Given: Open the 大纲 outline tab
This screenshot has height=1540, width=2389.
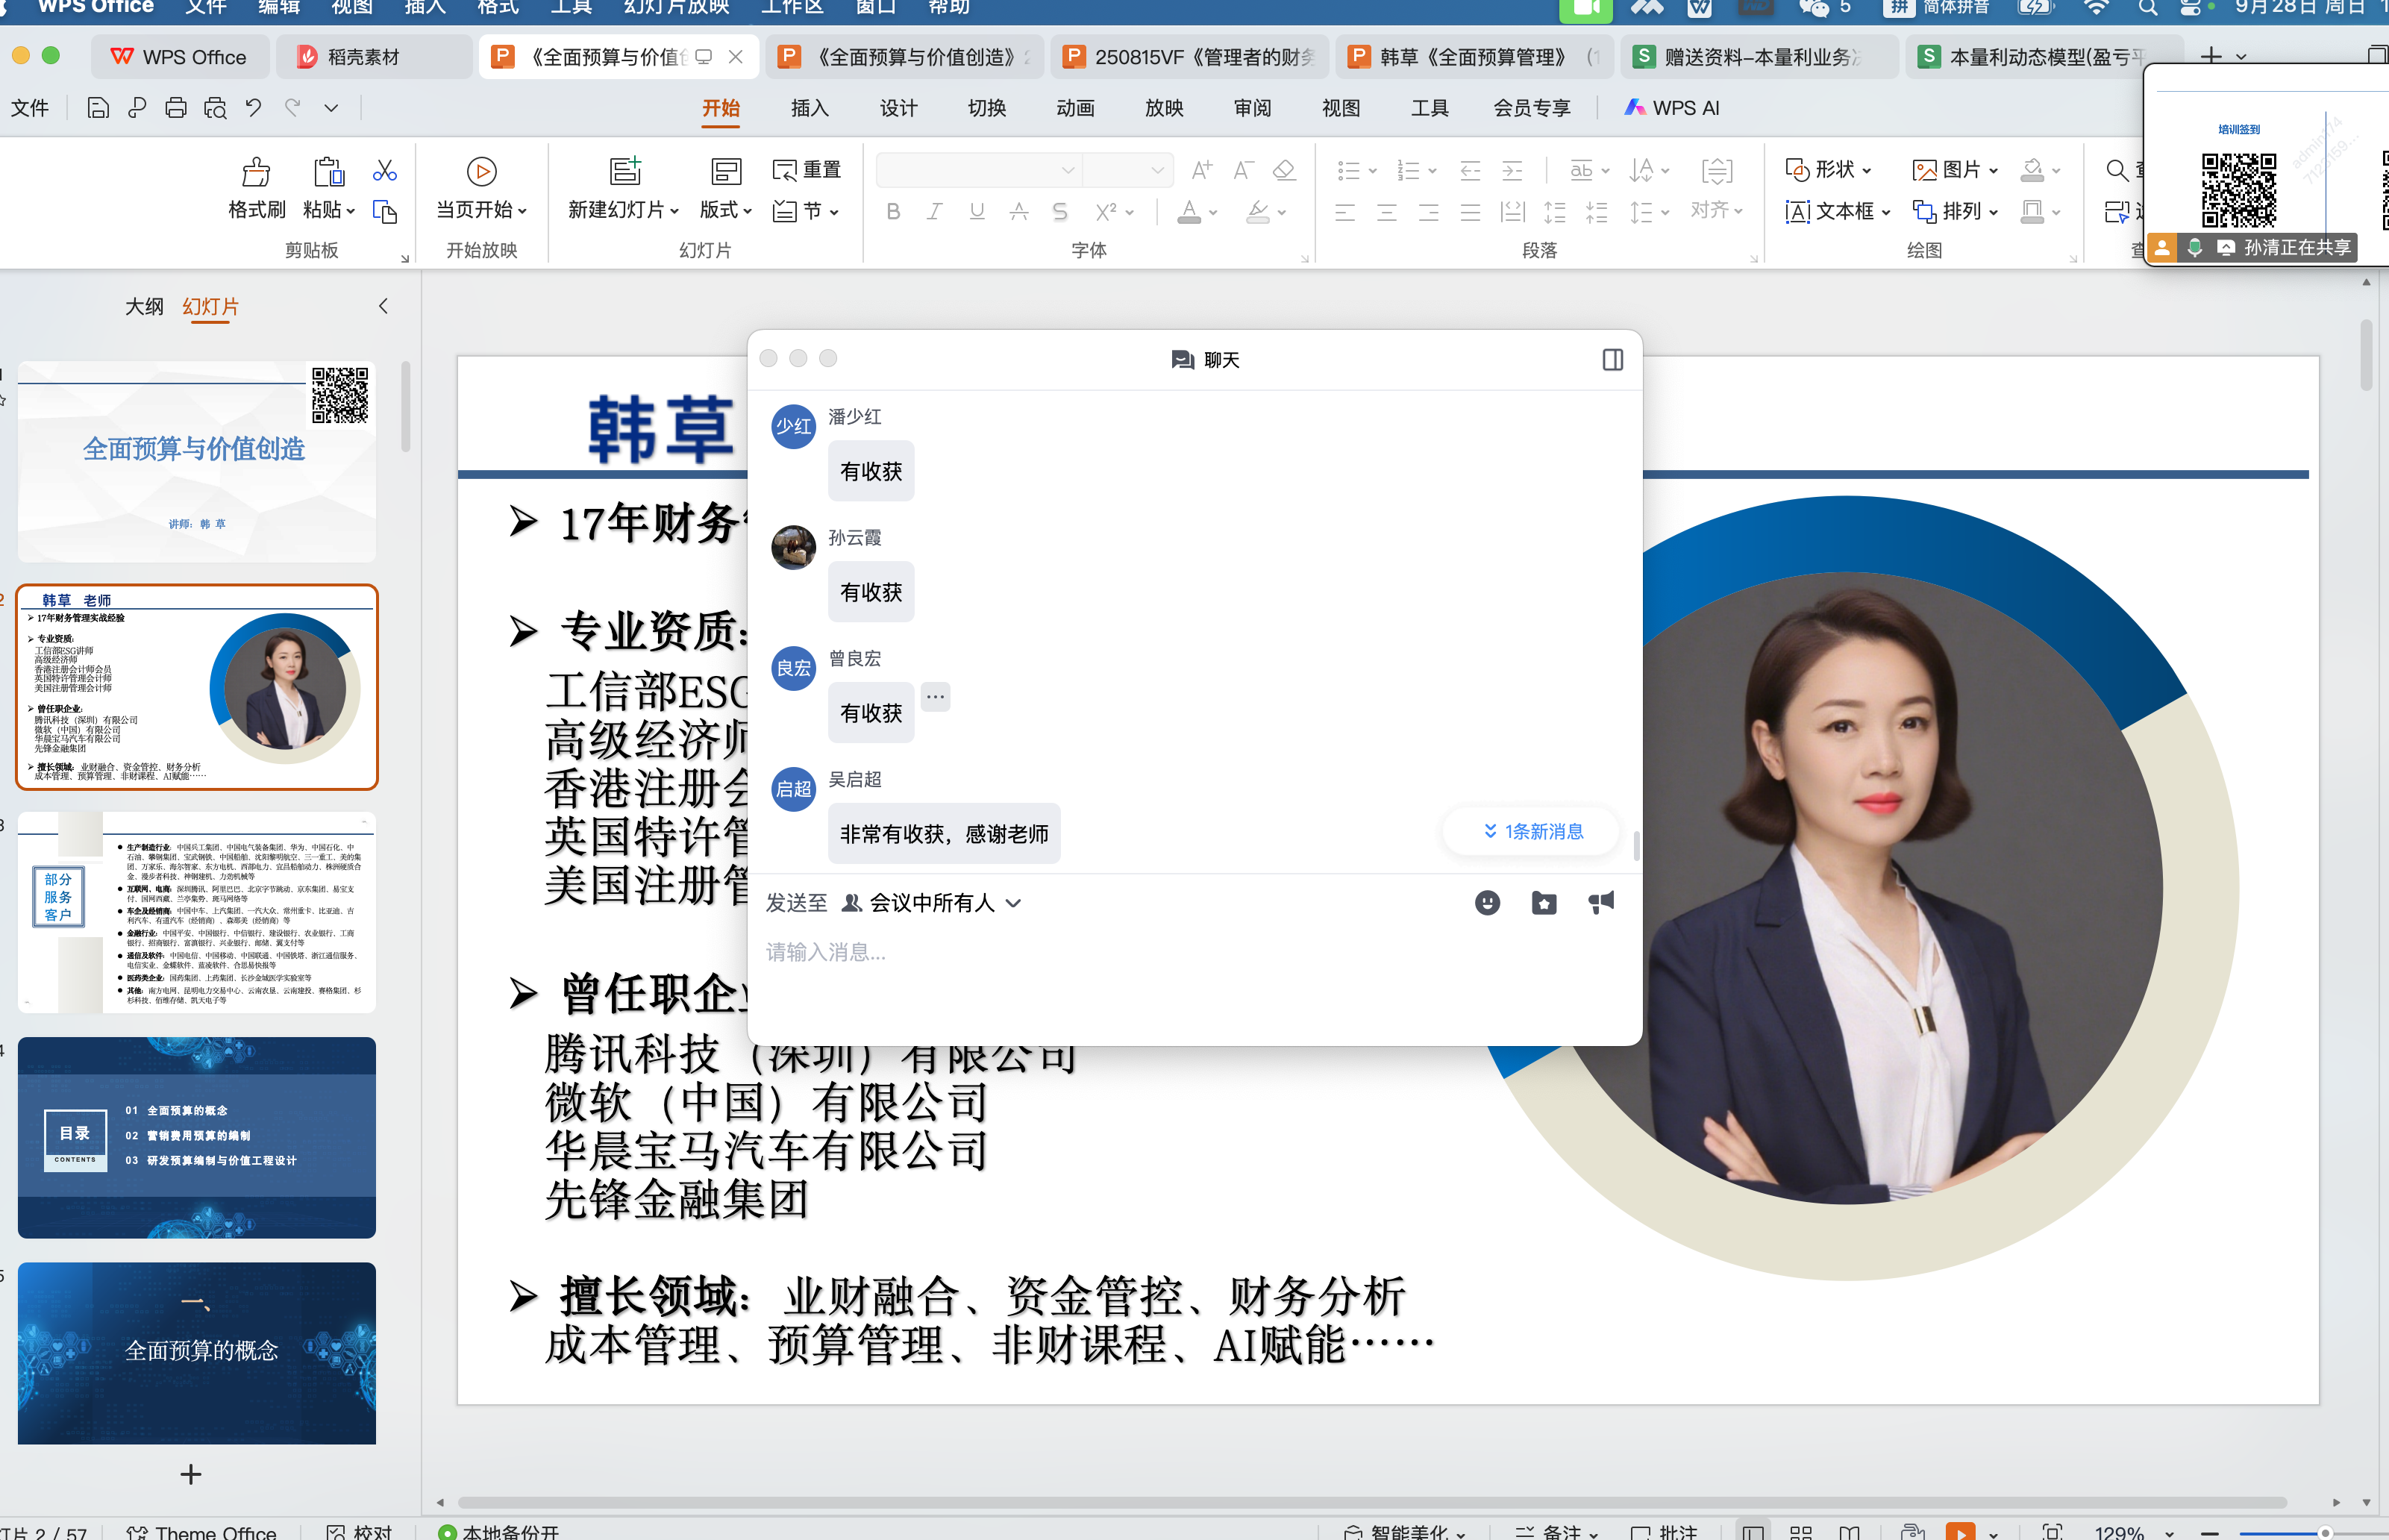Looking at the screenshot, I should pyautogui.click(x=144, y=307).
